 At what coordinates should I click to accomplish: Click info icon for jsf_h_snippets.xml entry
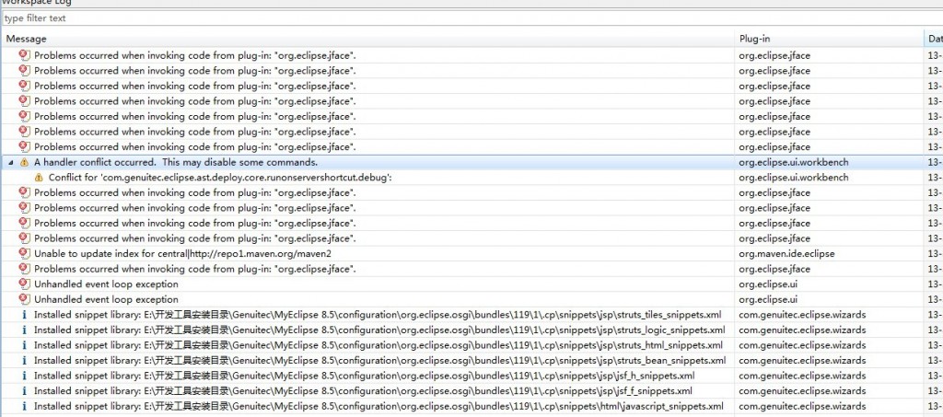point(25,376)
